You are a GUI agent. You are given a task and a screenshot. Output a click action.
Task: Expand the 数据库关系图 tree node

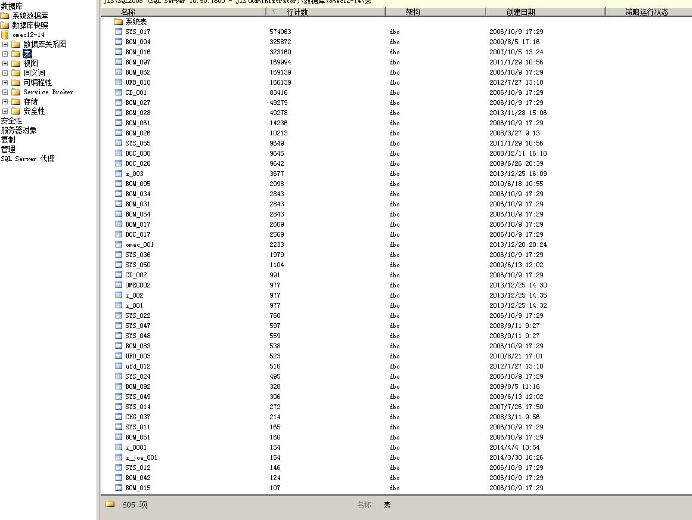pyautogui.click(x=5, y=44)
